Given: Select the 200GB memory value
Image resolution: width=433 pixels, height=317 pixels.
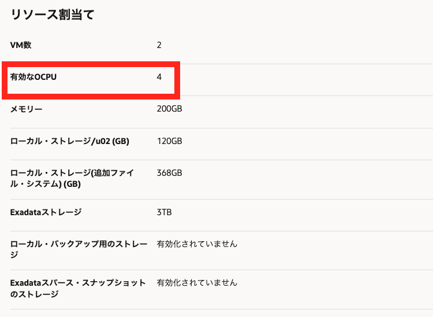Looking at the screenshot, I should click(170, 109).
